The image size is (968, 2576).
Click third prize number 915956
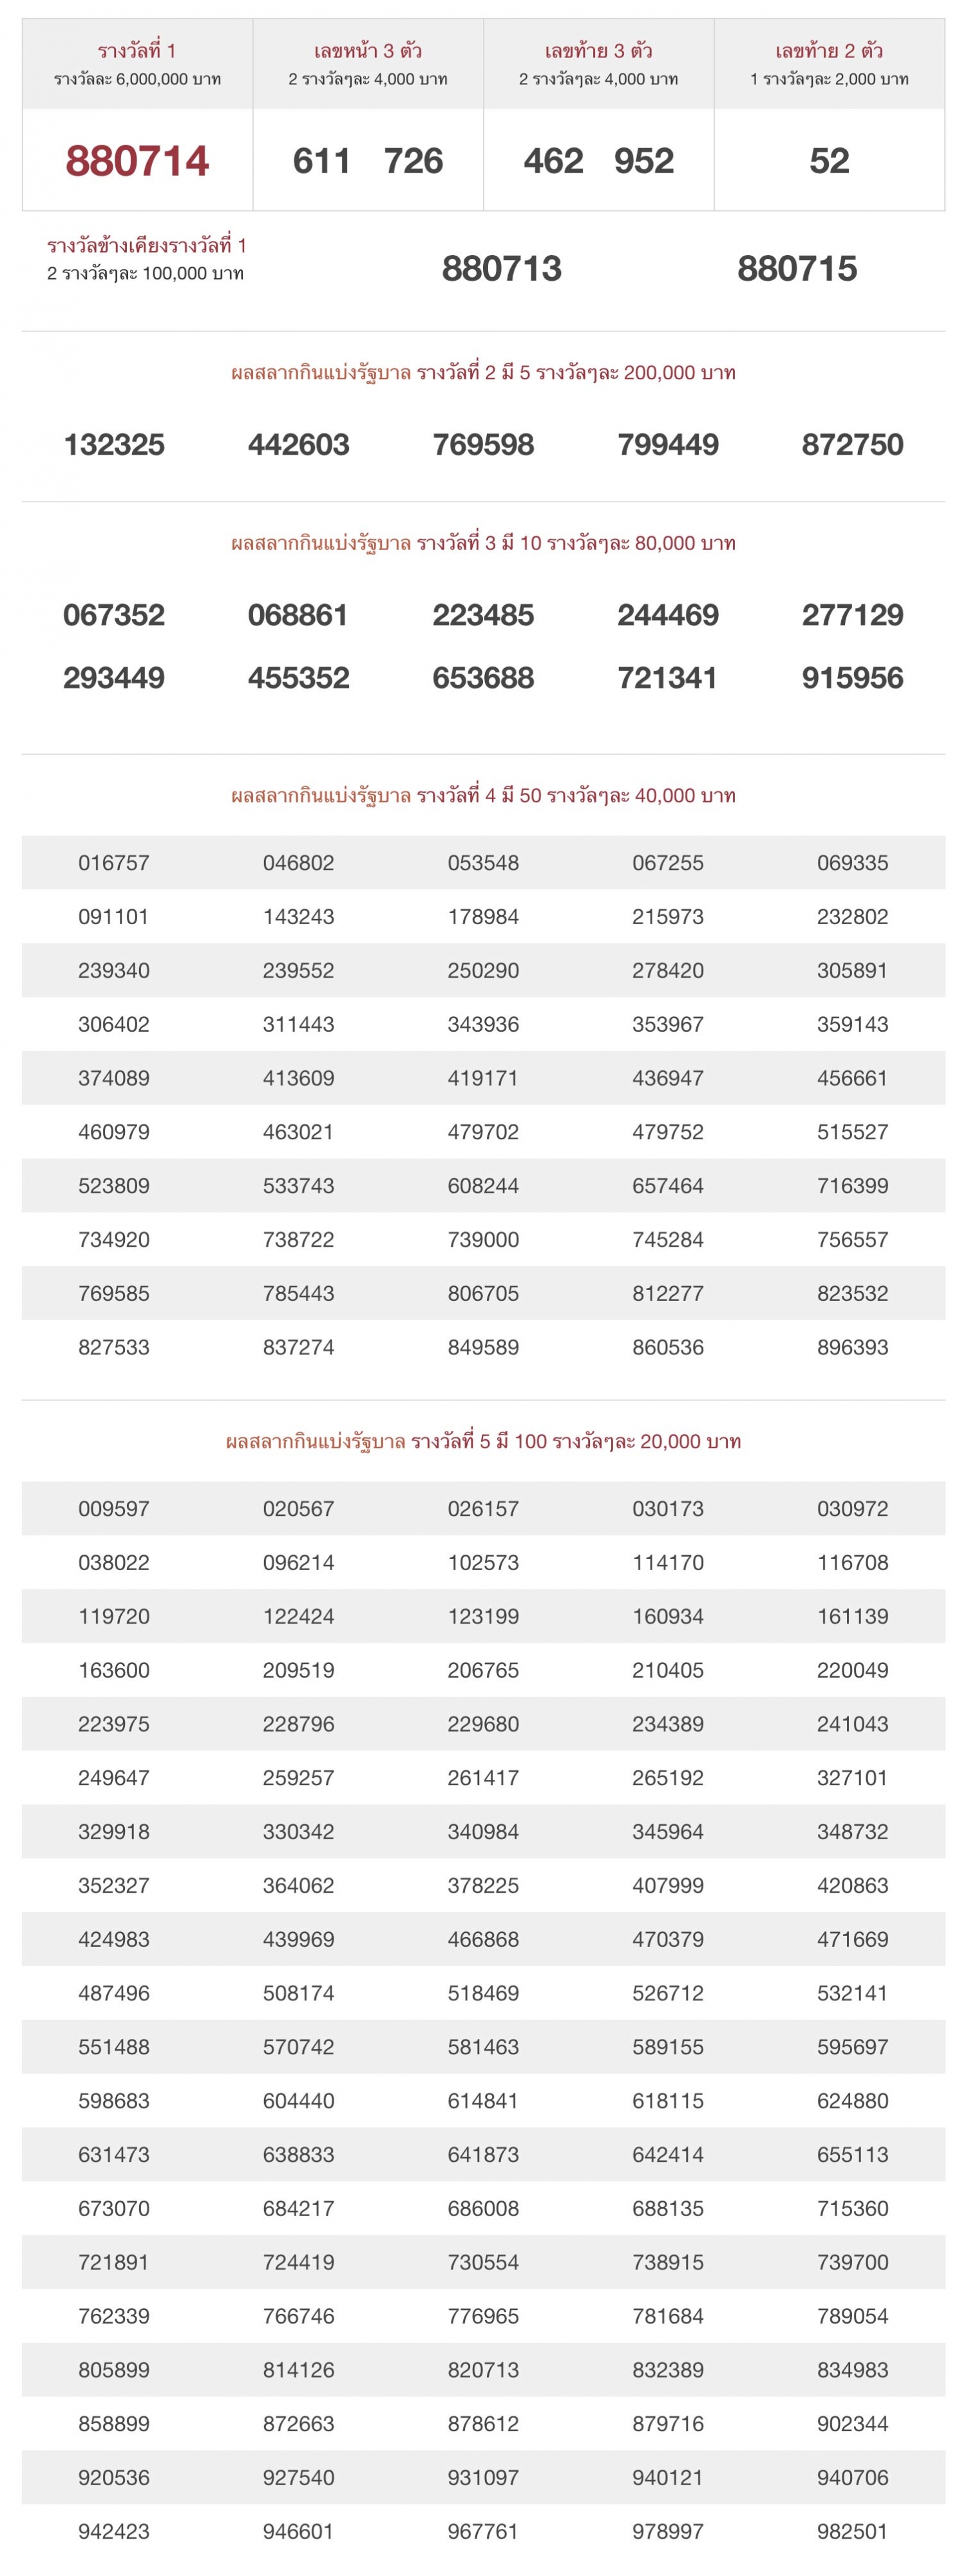[x=852, y=678]
